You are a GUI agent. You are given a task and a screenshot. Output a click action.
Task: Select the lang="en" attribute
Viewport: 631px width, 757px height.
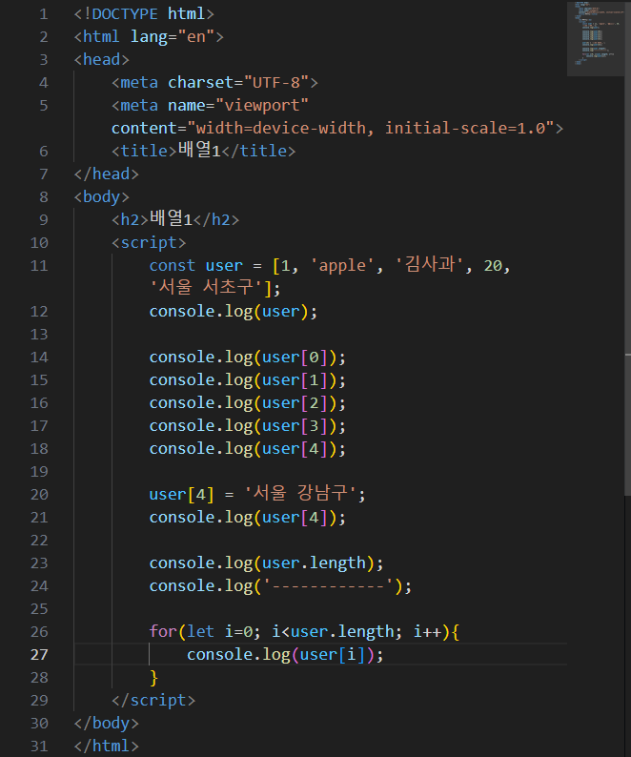pyautogui.click(x=173, y=36)
